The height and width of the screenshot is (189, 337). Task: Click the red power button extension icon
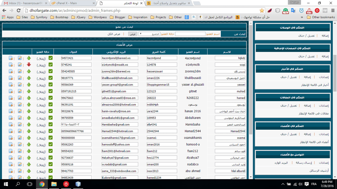317,11
